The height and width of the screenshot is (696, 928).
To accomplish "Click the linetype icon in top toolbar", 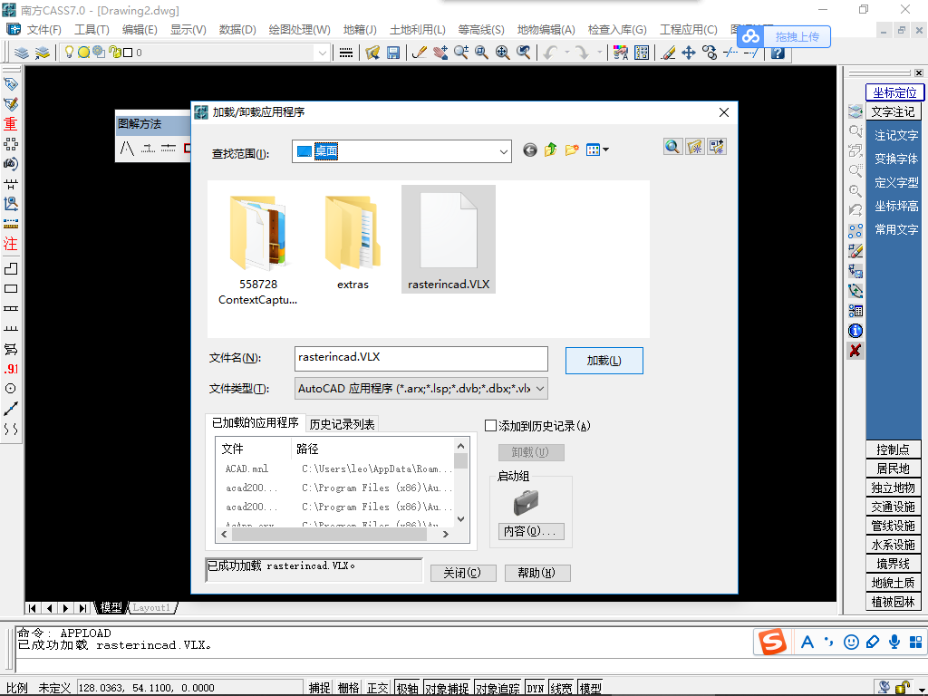I will [x=346, y=53].
